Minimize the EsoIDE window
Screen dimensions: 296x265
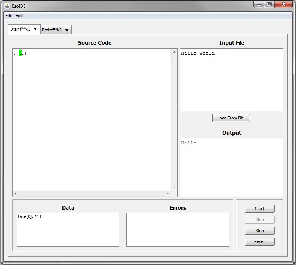(x=259, y=5)
